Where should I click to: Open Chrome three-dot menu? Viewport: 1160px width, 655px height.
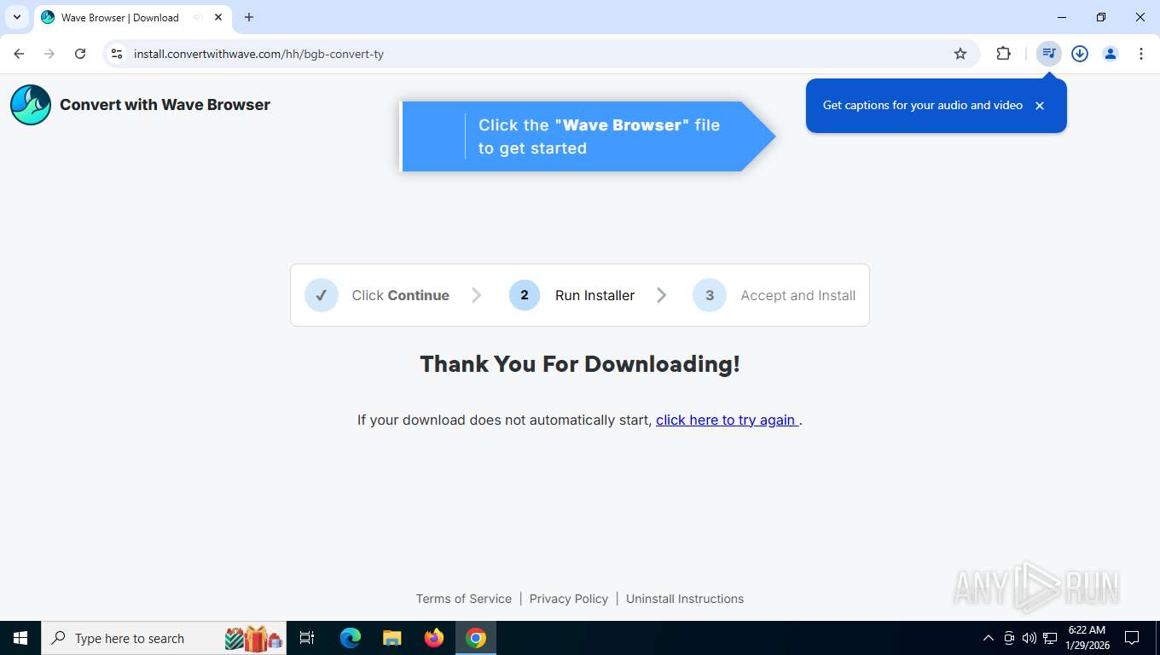[1141, 54]
